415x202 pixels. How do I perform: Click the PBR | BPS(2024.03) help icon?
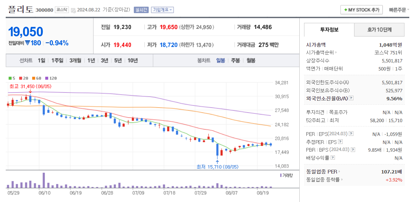(x=353, y=149)
